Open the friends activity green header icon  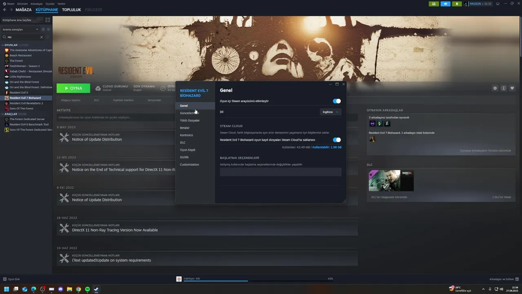click(x=434, y=4)
